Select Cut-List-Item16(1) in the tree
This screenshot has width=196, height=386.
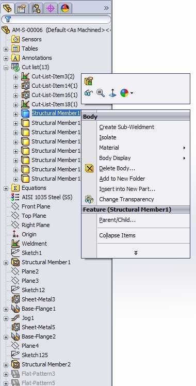click(55, 95)
